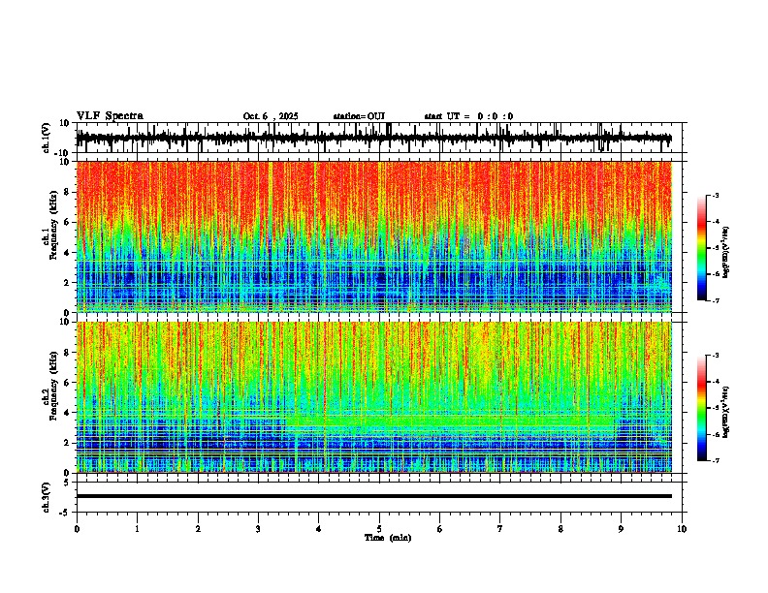768x593 pixels.
Task: Click the "station=OUI" header text
Action: pyautogui.click(x=359, y=116)
